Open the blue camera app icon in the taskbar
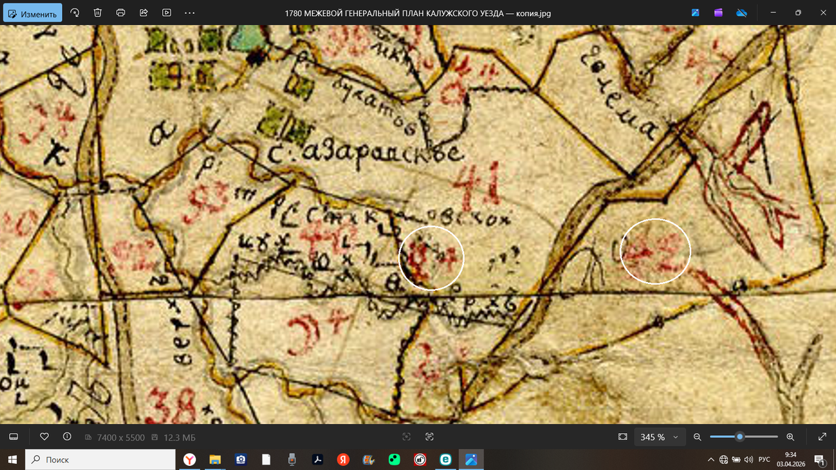 pos(241,460)
